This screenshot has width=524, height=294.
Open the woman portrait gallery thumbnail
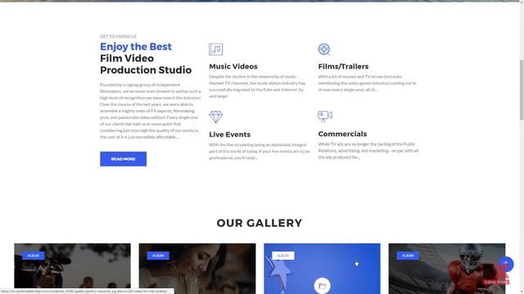click(x=197, y=269)
